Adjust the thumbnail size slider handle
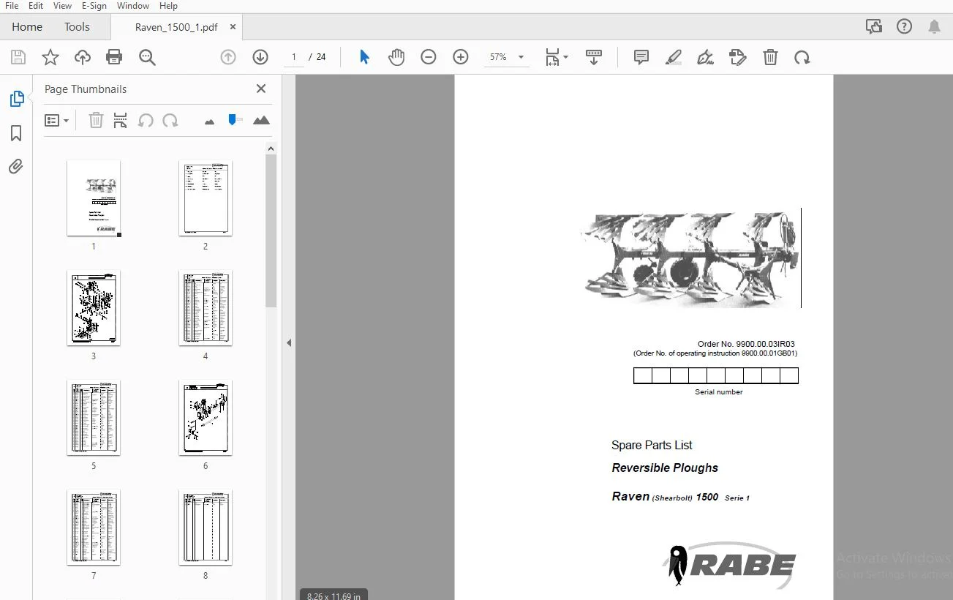The width and height of the screenshot is (953, 600). (x=233, y=119)
